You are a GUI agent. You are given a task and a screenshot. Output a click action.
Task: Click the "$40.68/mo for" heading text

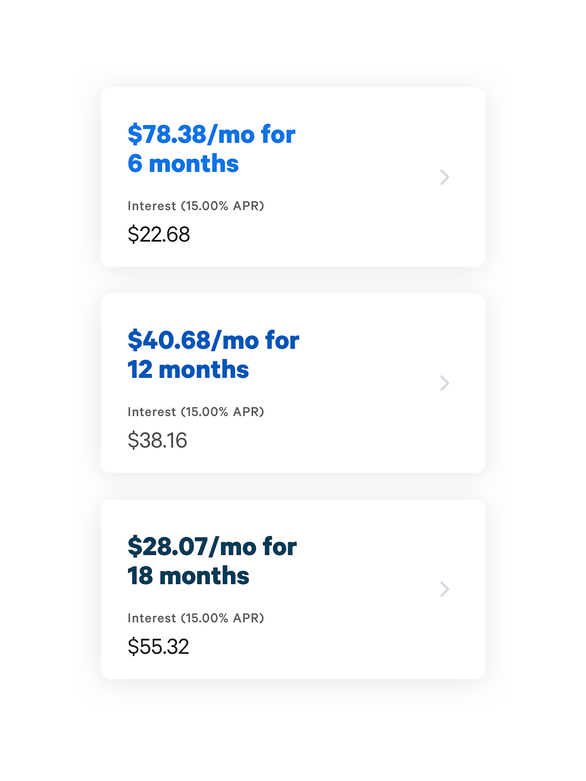coord(213,340)
